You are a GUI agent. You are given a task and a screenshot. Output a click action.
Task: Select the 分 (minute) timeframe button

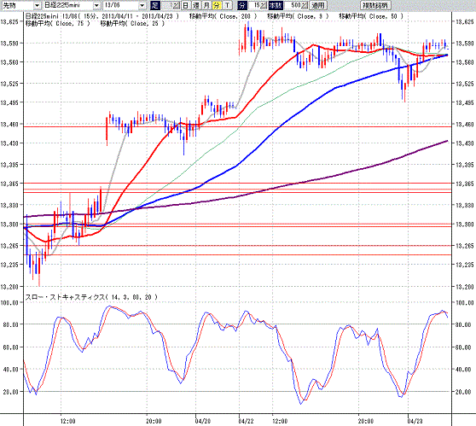(x=217, y=5)
